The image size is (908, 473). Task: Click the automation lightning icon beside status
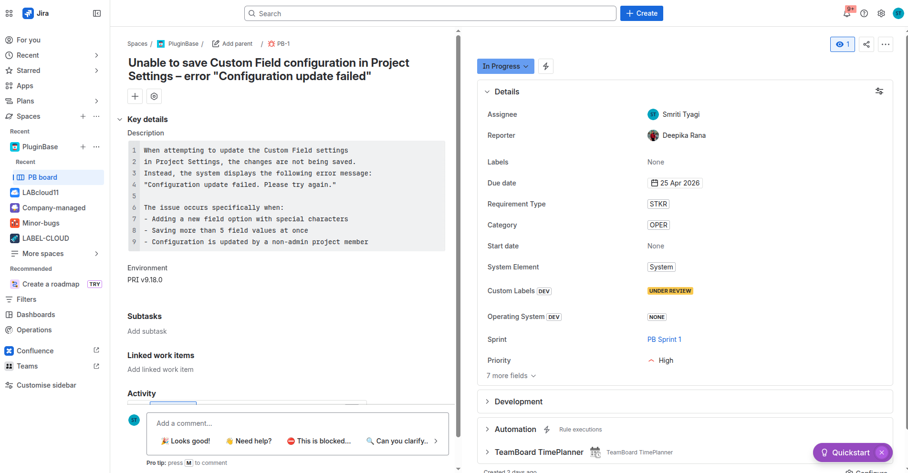546,66
